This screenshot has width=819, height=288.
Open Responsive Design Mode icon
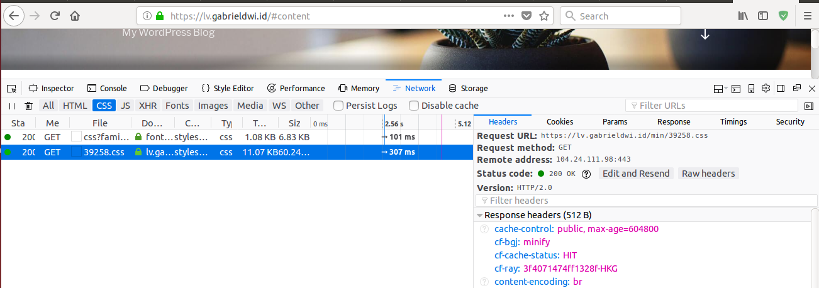750,89
